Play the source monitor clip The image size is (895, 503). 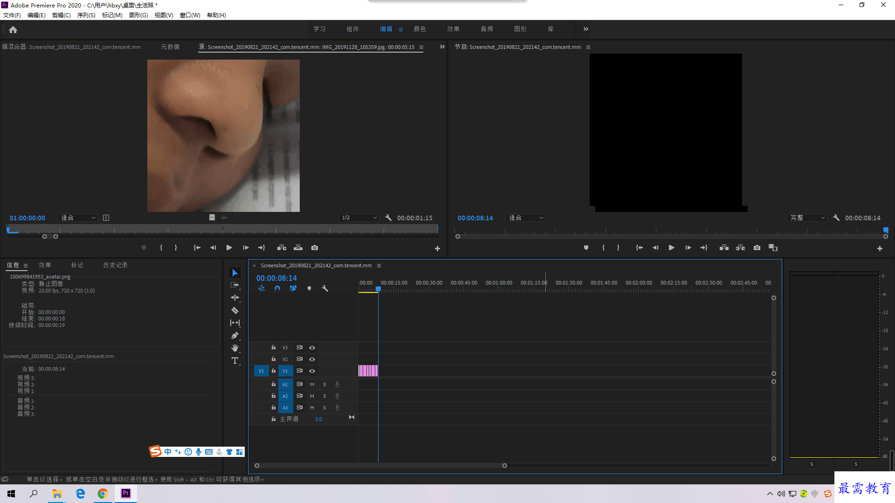229,248
